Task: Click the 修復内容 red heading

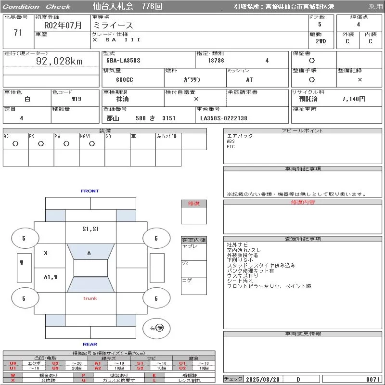Action: [x=303, y=203]
